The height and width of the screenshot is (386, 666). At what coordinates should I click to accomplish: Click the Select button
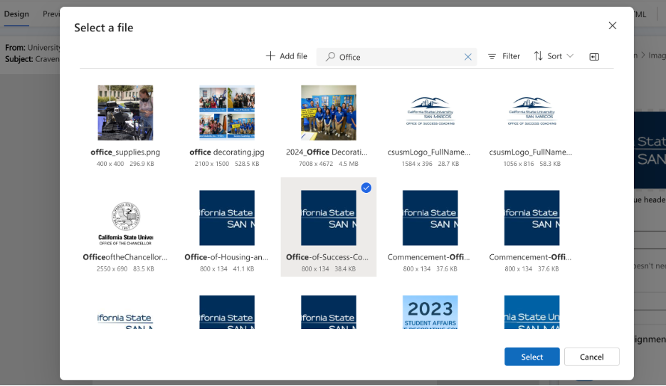[x=532, y=357]
